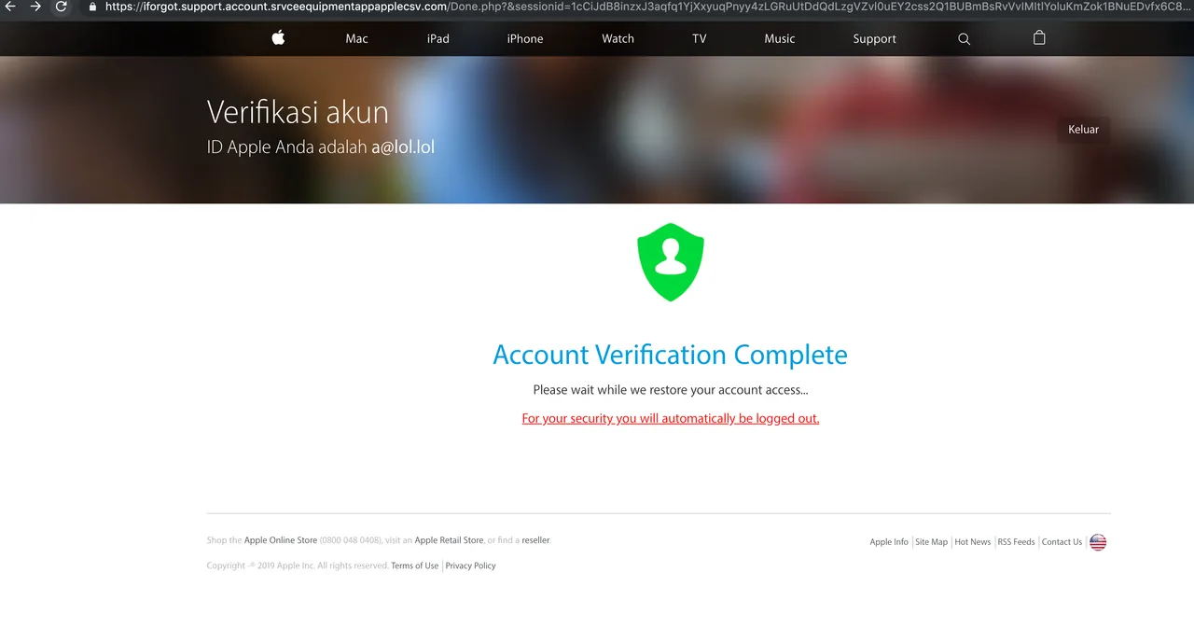Click the a@lol.lol Apple ID text
Image resolution: width=1194 pixels, height=628 pixels.
point(403,147)
